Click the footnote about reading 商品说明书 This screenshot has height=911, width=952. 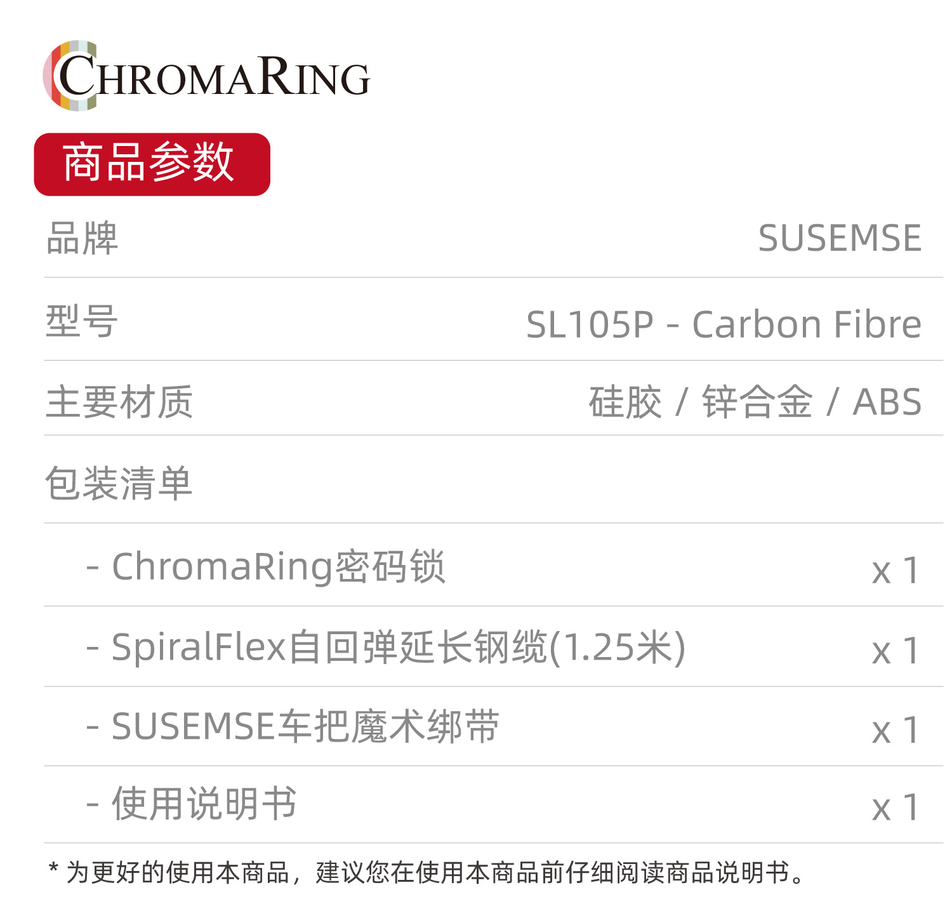pos(427,872)
